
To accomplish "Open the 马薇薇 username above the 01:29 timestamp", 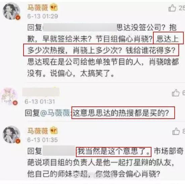I will 38,7.
